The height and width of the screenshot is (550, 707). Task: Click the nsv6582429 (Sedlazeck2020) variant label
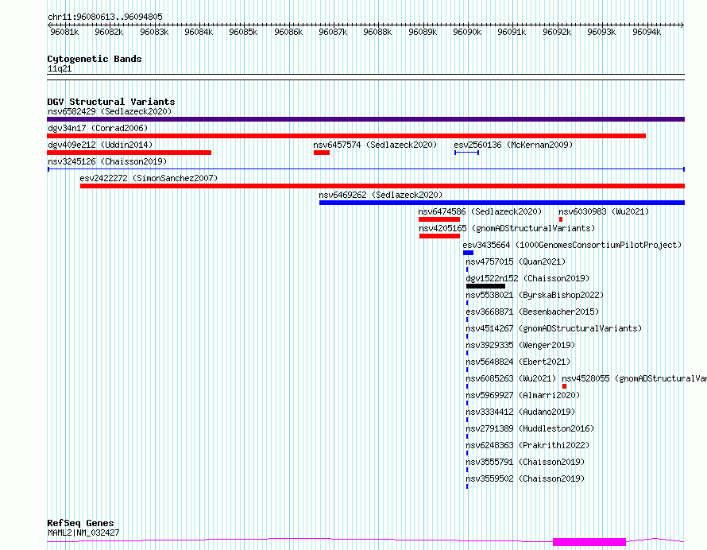pos(110,111)
